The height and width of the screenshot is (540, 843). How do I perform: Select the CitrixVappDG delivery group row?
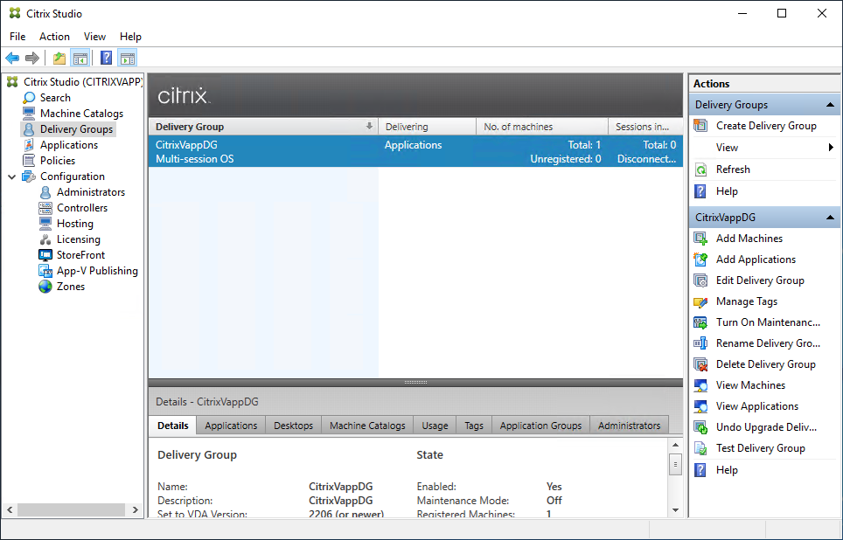pos(415,151)
